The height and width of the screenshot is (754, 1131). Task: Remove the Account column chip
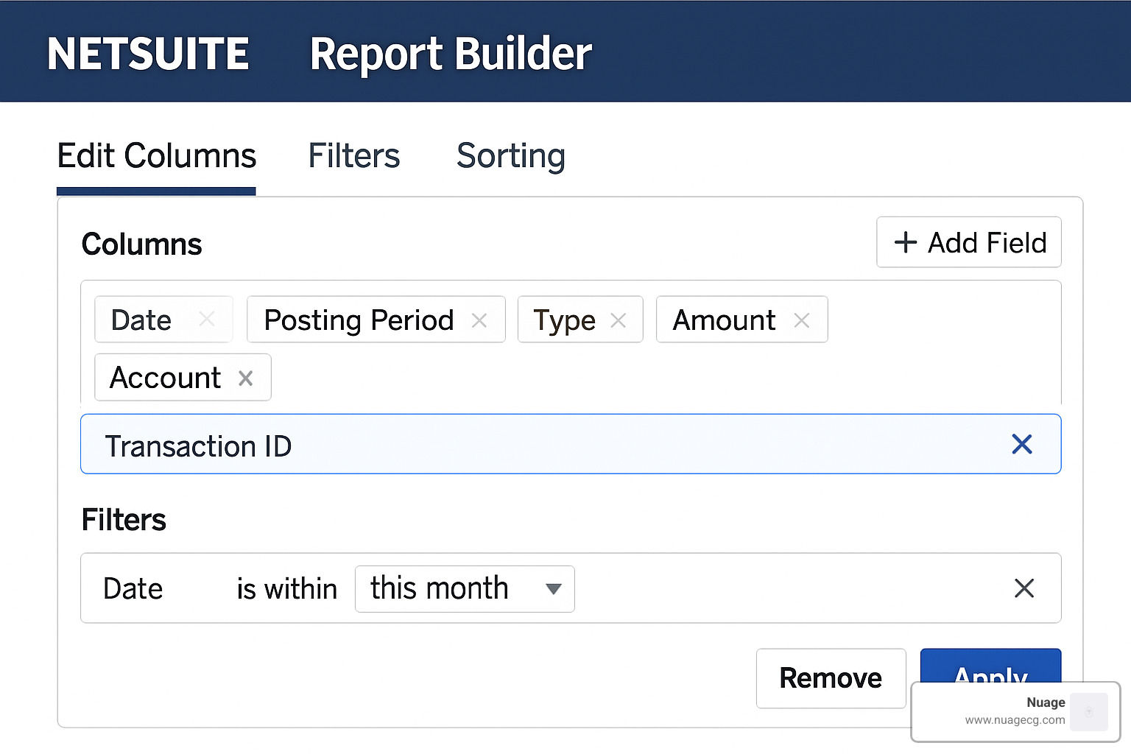click(246, 378)
